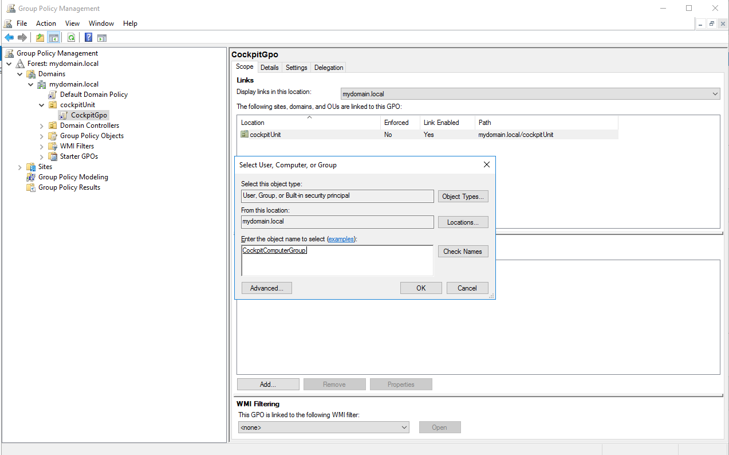Image resolution: width=729 pixels, height=455 pixels.
Task: Sort links by the Link Enabled column header
Action: (x=447, y=123)
